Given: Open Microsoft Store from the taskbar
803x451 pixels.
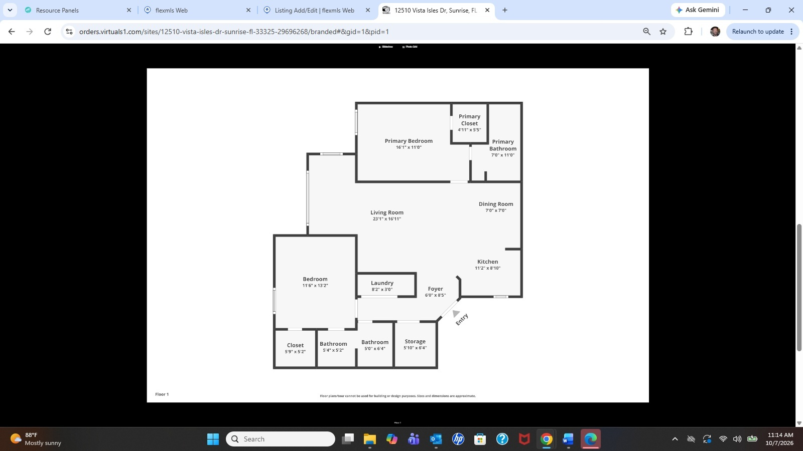Looking at the screenshot, I should (x=480, y=439).
